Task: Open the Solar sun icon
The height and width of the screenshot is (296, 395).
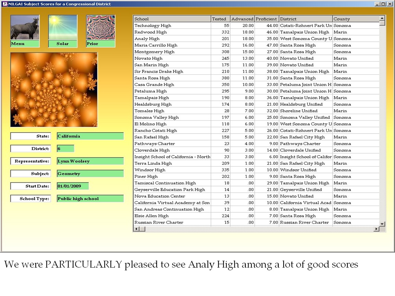Action: [62, 28]
